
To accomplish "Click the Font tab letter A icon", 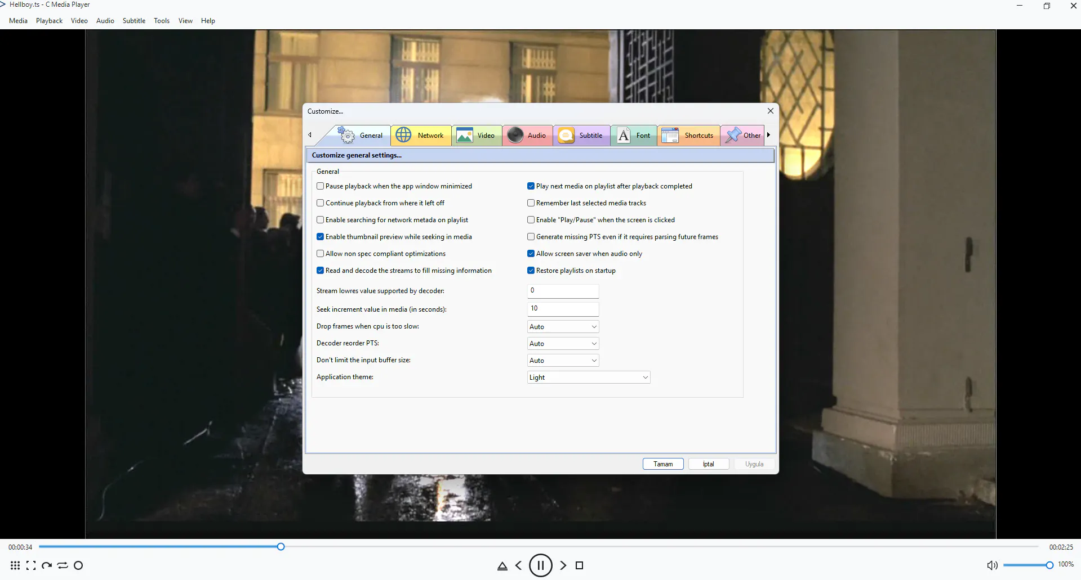I will click(624, 136).
